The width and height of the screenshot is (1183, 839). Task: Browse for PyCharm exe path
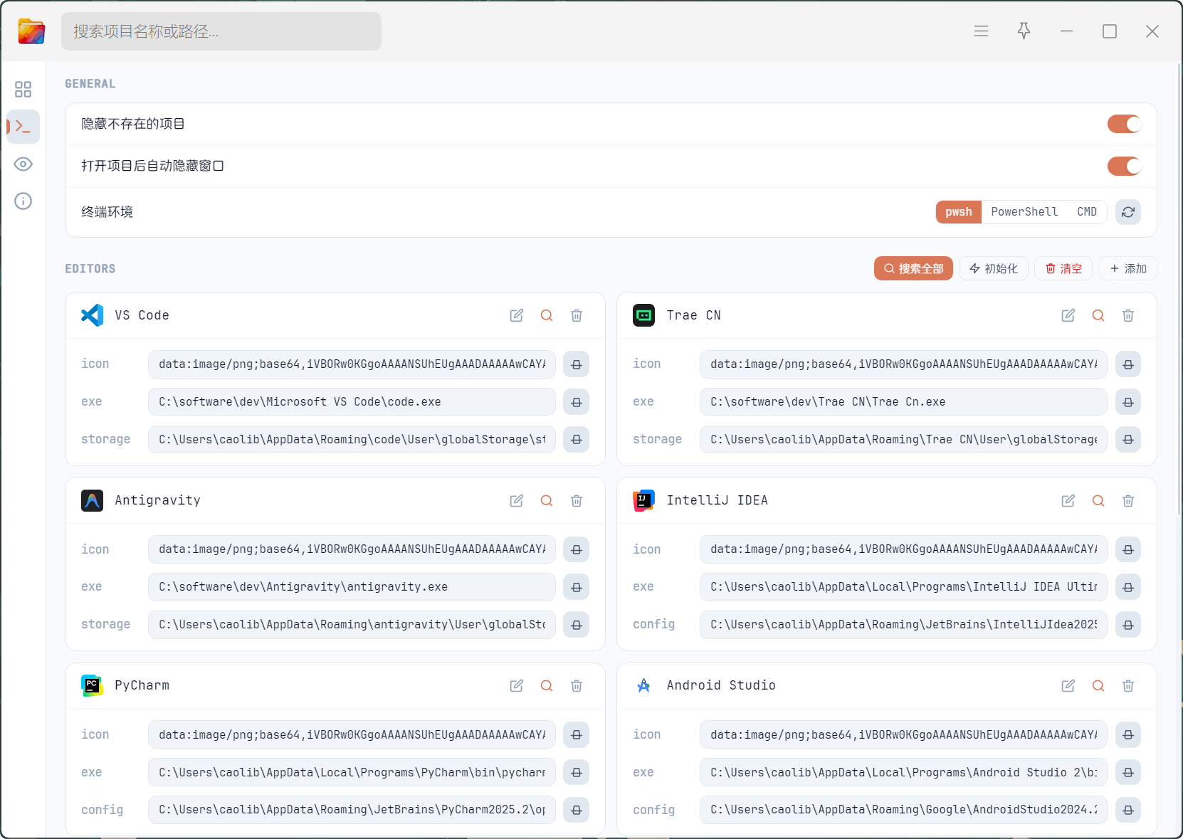(577, 772)
